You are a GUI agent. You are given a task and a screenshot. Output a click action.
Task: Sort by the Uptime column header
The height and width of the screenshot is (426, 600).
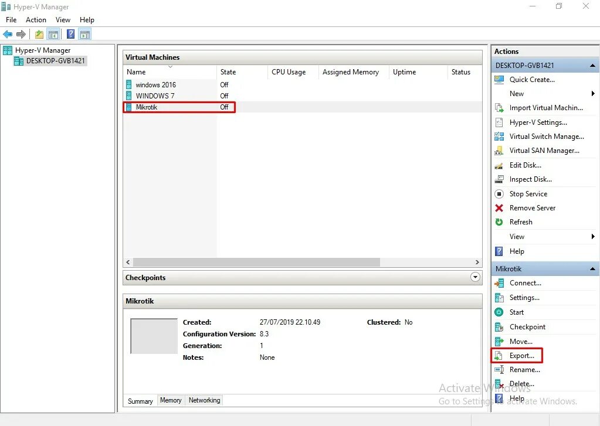[418, 72]
